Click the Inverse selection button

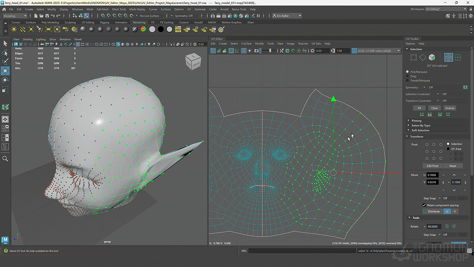coord(450,108)
